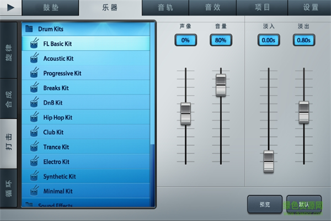Click the drum icon beside Hip Hop Kit
The image size is (331, 221).
point(34,118)
